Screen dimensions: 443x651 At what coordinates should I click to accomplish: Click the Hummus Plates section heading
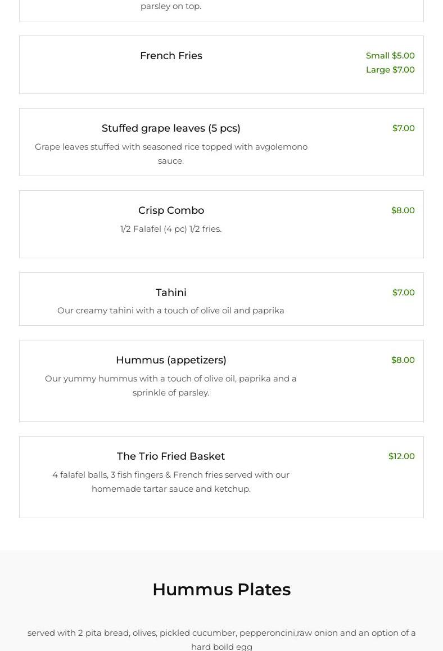point(221,589)
